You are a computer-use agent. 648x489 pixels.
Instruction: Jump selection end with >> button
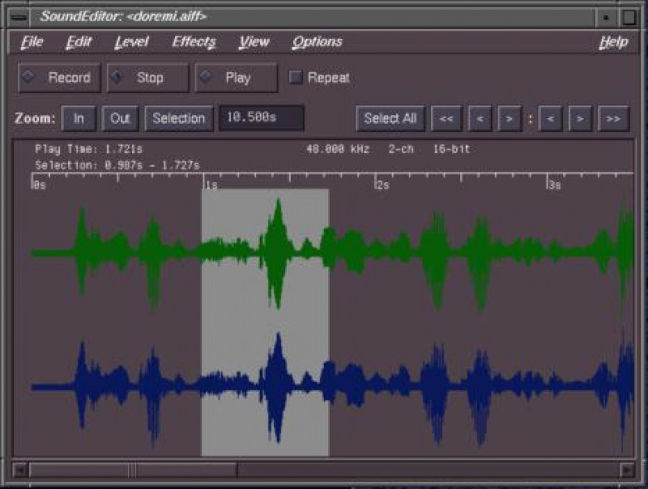tap(613, 119)
